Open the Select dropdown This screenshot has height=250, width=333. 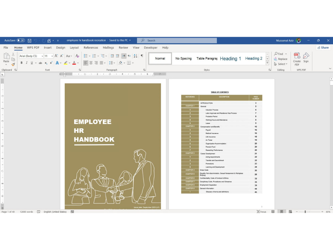tap(280, 64)
